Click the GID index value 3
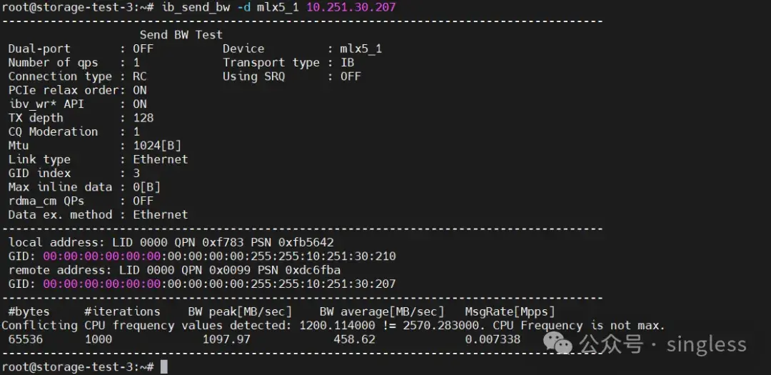 tap(136, 174)
